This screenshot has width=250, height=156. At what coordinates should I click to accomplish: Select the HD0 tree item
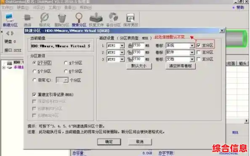point(19,62)
